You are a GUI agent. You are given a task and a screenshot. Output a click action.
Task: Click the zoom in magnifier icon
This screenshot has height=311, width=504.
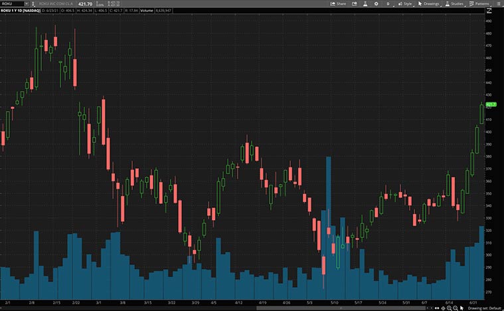pos(449,308)
